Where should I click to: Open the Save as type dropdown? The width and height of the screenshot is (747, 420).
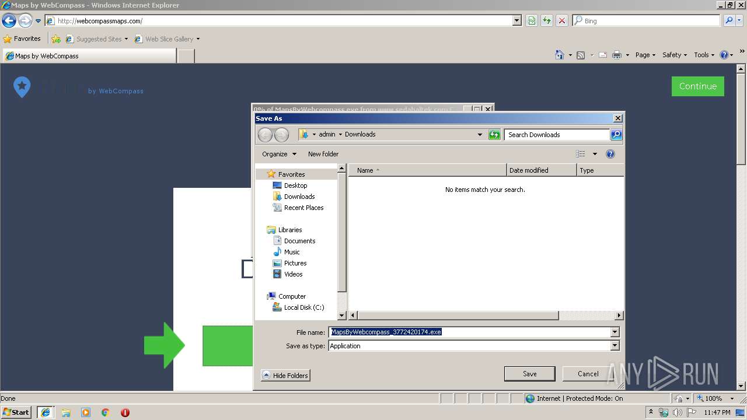click(x=615, y=346)
